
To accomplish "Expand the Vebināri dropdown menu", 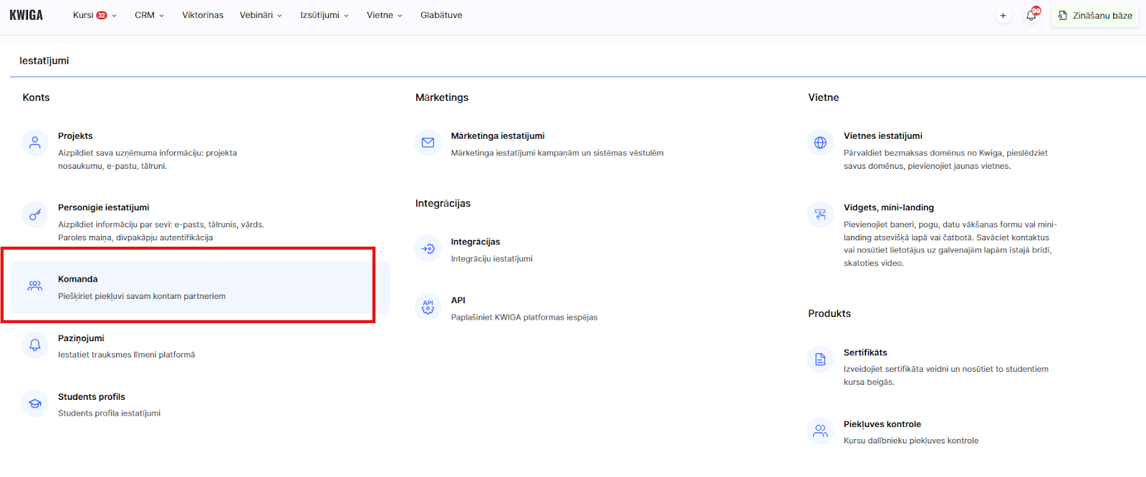I will point(261,15).
